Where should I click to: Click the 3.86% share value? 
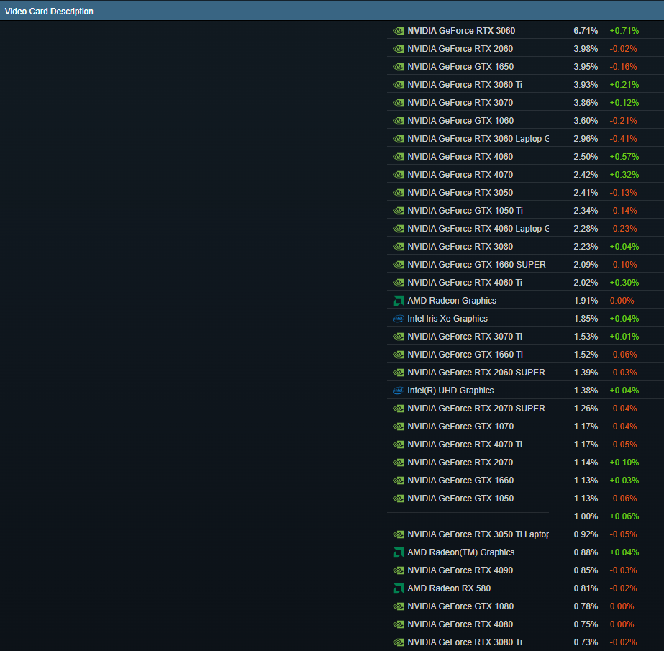(x=586, y=103)
